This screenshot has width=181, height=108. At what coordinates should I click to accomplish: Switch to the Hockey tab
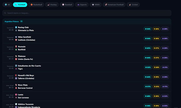pyautogui.click(x=52, y=5)
